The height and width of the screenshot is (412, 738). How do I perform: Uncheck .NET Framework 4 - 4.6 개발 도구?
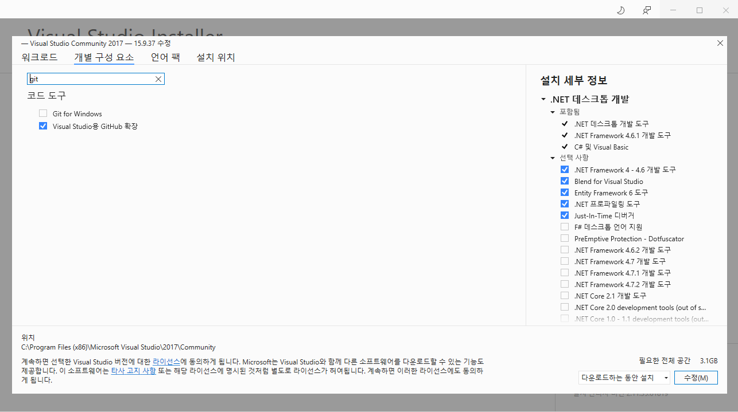(565, 170)
